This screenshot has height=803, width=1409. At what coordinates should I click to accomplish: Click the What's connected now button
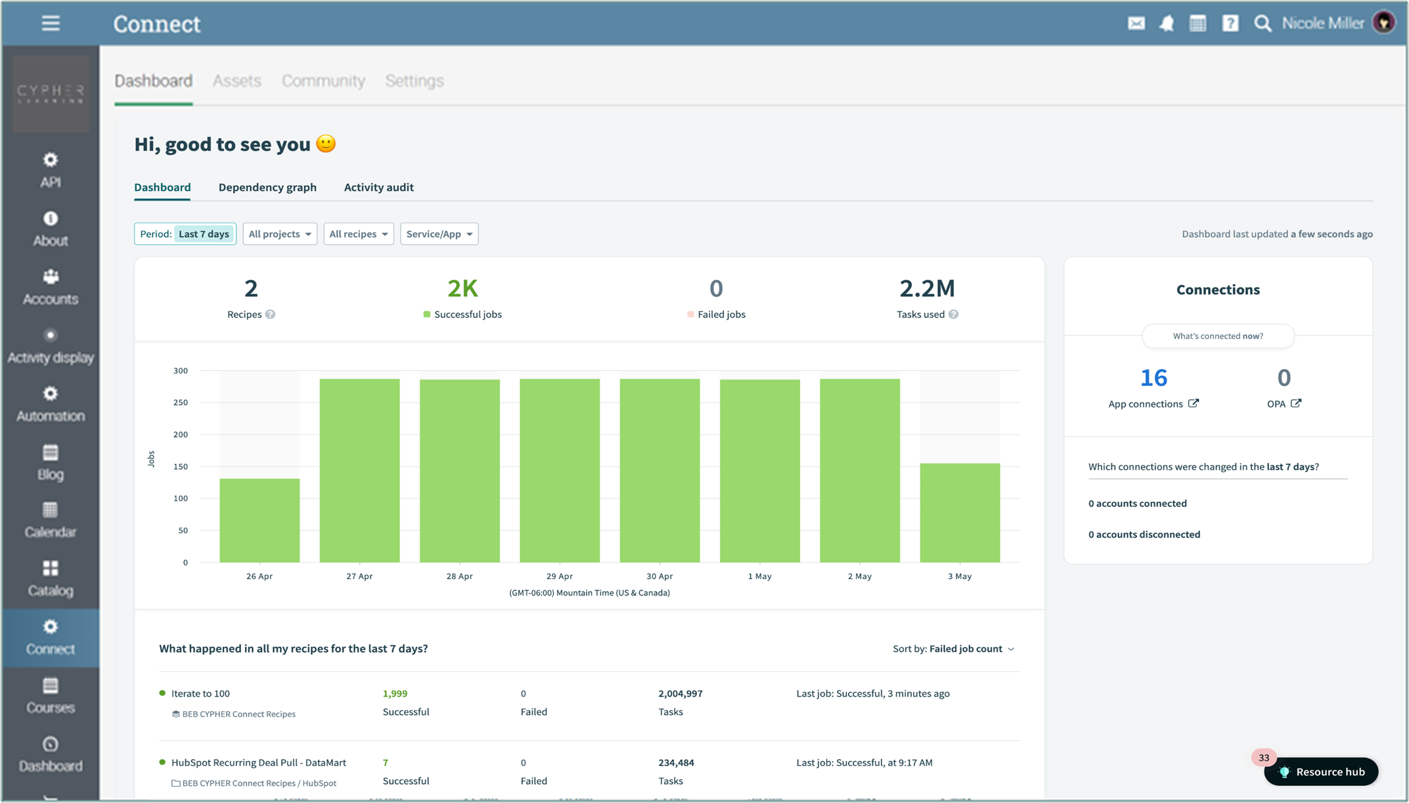1217,336
